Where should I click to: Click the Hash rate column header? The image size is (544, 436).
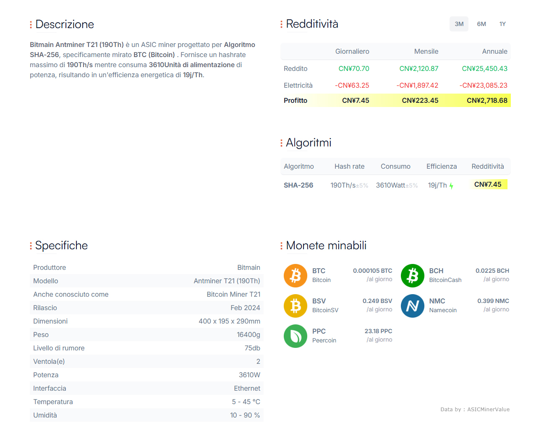pos(349,167)
